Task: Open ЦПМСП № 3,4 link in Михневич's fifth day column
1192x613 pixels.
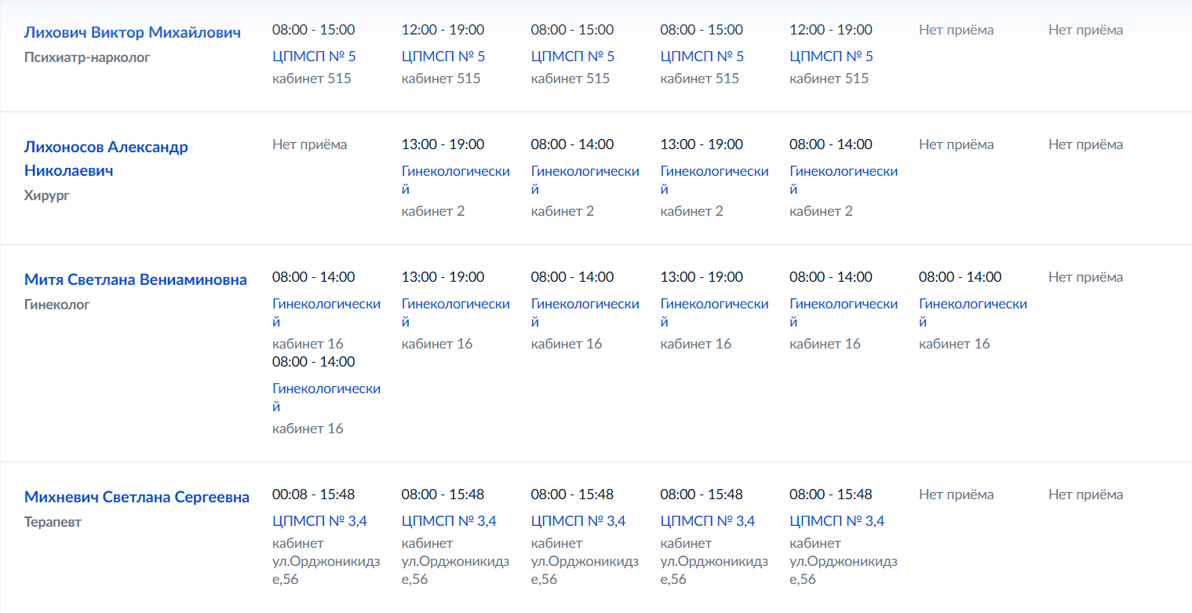Action: point(837,521)
